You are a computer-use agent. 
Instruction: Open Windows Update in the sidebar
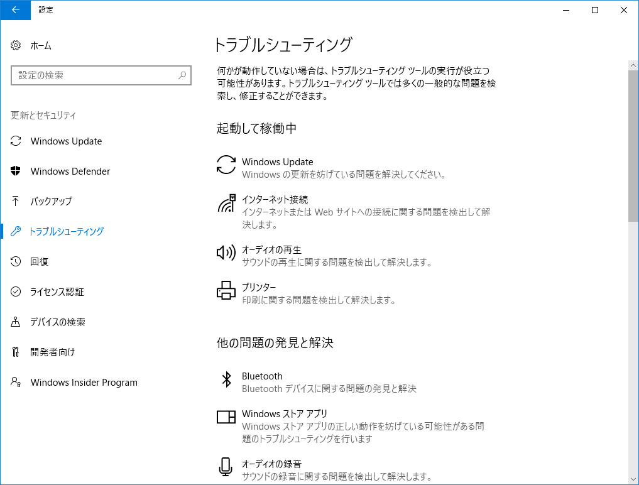coord(66,141)
